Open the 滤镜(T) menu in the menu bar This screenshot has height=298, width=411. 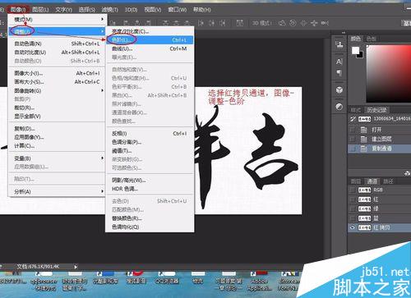point(109,10)
